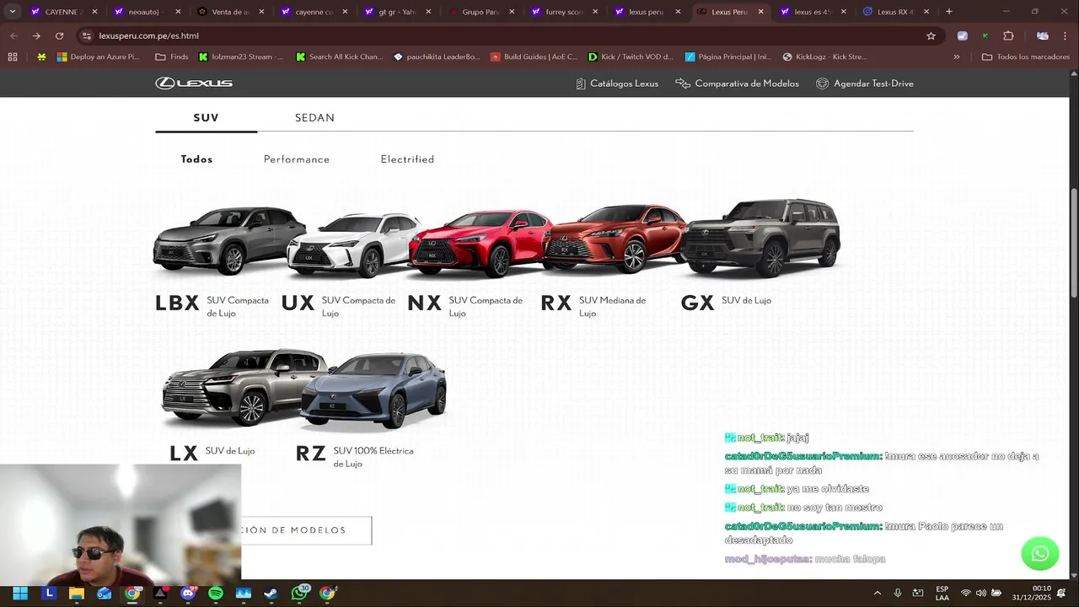The width and height of the screenshot is (1079, 607).
Task: Open the Chrome three-dot menu
Action: (1066, 35)
